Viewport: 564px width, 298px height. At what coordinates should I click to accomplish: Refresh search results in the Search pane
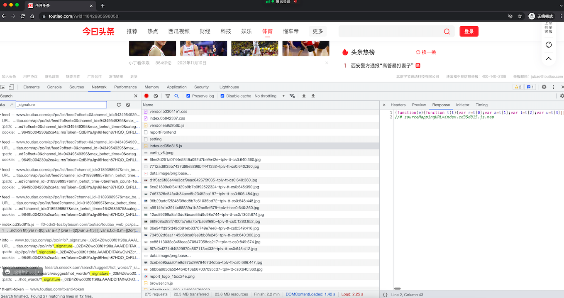(x=119, y=105)
